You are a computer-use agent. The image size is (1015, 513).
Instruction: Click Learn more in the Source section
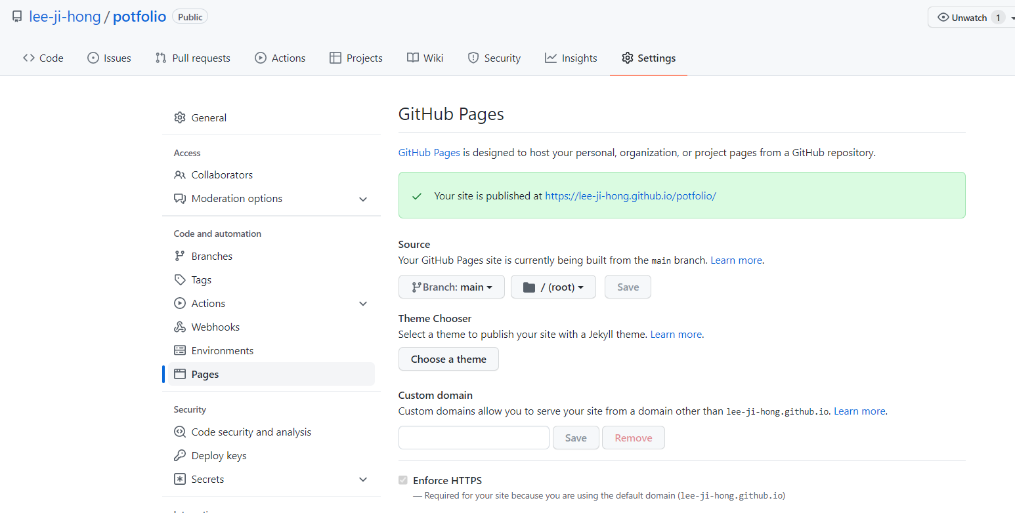pos(736,260)
